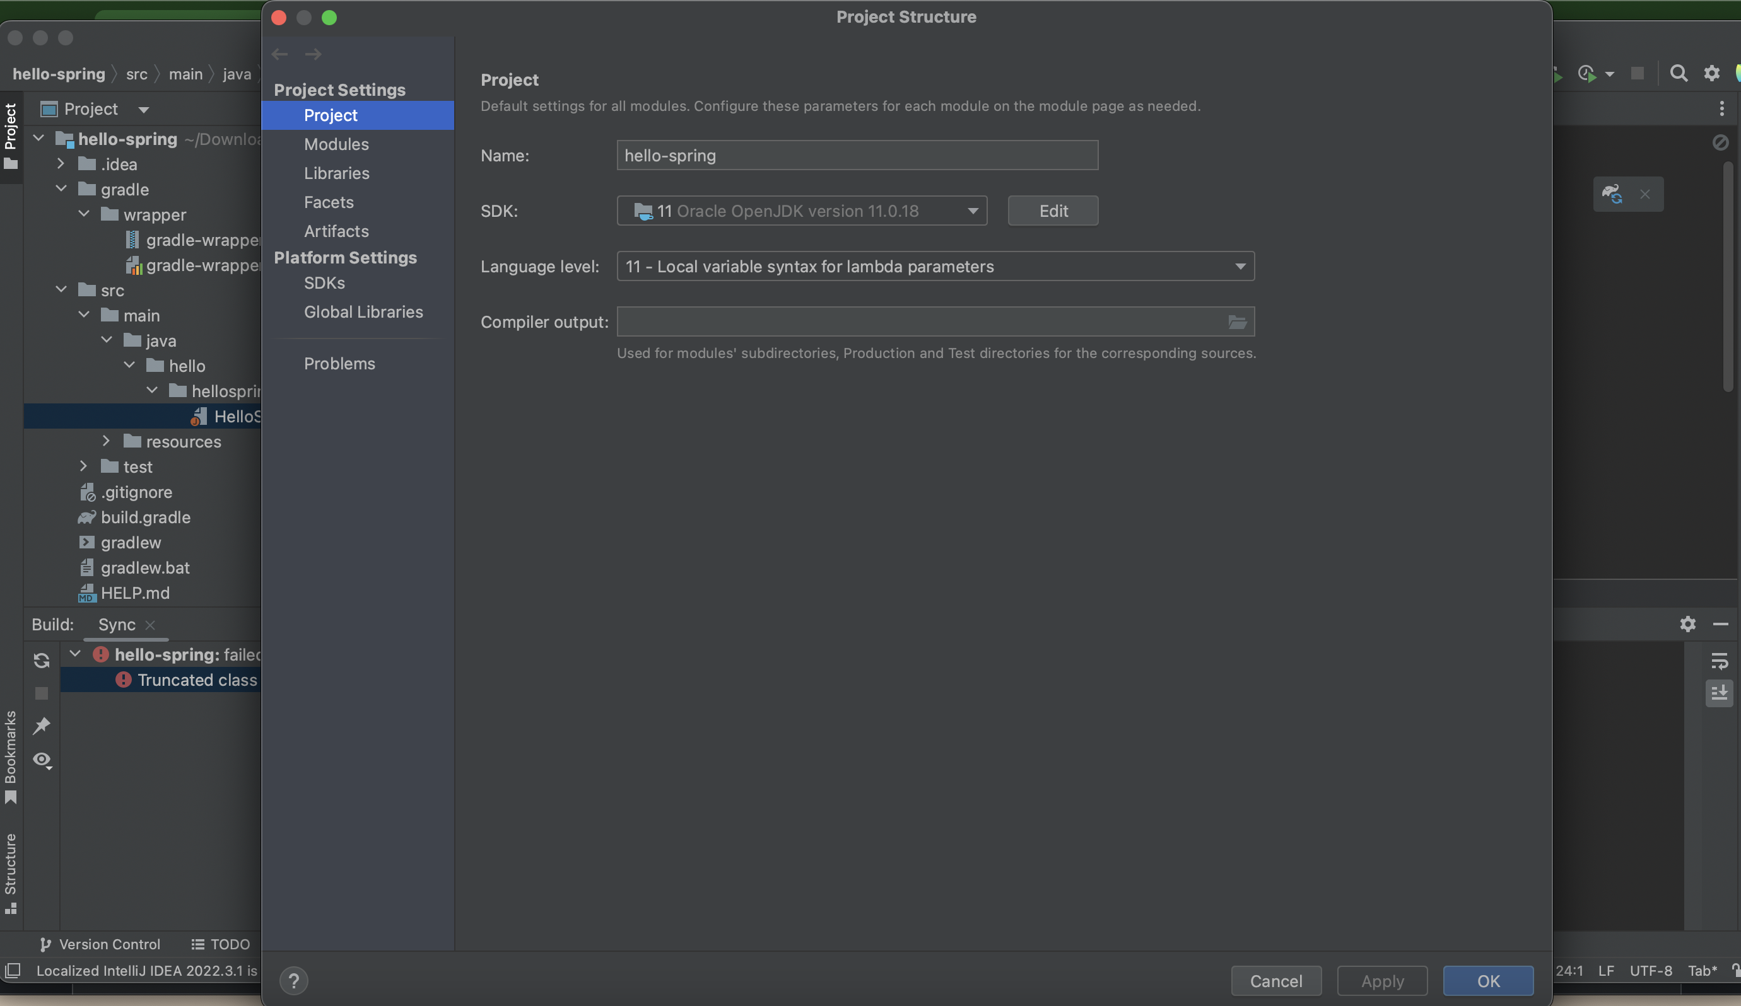Click LF line separator in status bar
Image resolution: width=1741 pixels, height=1006 pixels.
(1606, 970)
